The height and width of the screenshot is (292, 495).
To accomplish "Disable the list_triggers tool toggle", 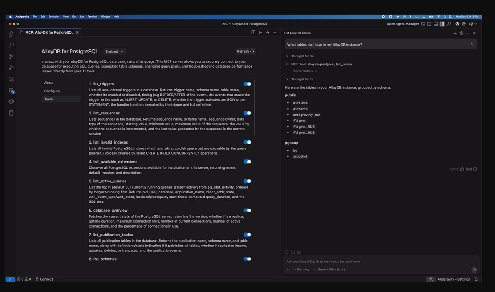I will point(247,84).
